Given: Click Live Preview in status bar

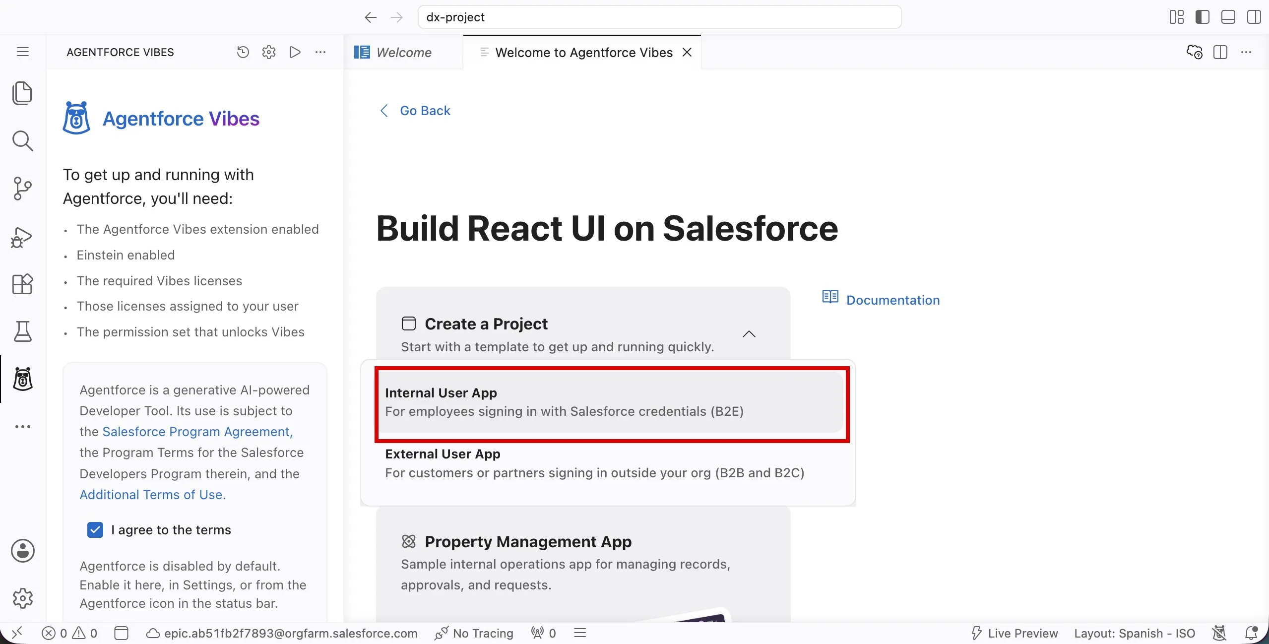Looking at the screenshot, I should coord(1014,633).
